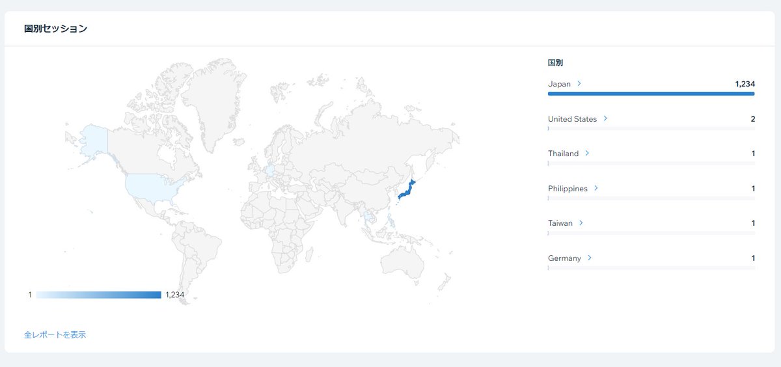Screen dimensions: 781x367
Task: Select the value 1 beside Thailand
Action: (x=753, y=154)
